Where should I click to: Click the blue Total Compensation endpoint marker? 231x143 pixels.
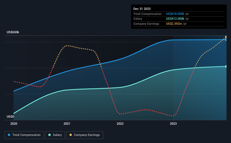pos(226,40)
